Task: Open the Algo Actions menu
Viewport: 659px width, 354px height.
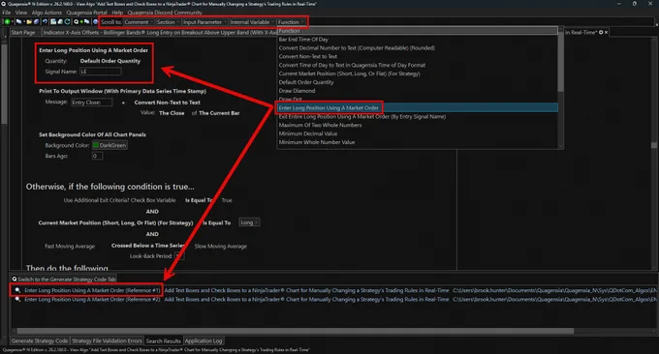Action: (47, 13)
